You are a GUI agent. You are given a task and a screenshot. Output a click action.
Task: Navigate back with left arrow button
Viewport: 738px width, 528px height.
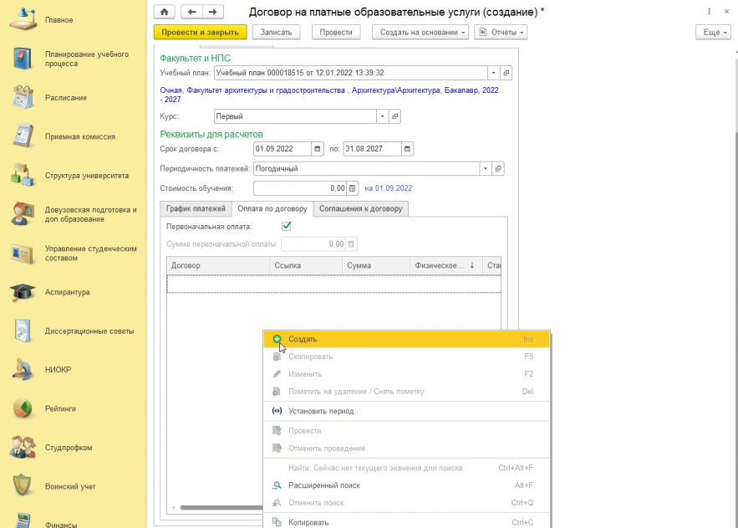[x=191, y=12]
